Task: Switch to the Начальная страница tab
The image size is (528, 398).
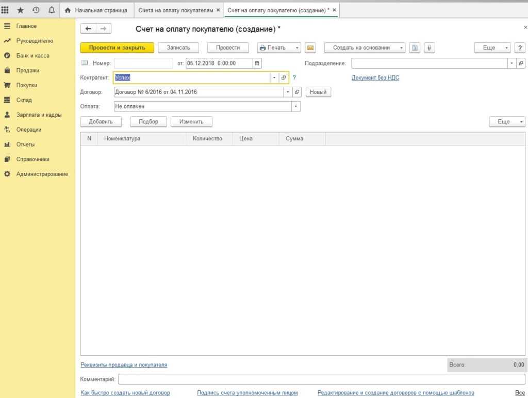Action: pyautogui.click(x=97, y=10)
